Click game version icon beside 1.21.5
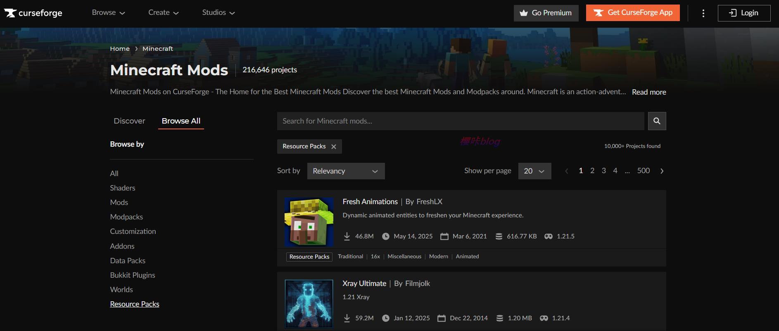This screenshot has width=779, height=331. click(549, 236)
